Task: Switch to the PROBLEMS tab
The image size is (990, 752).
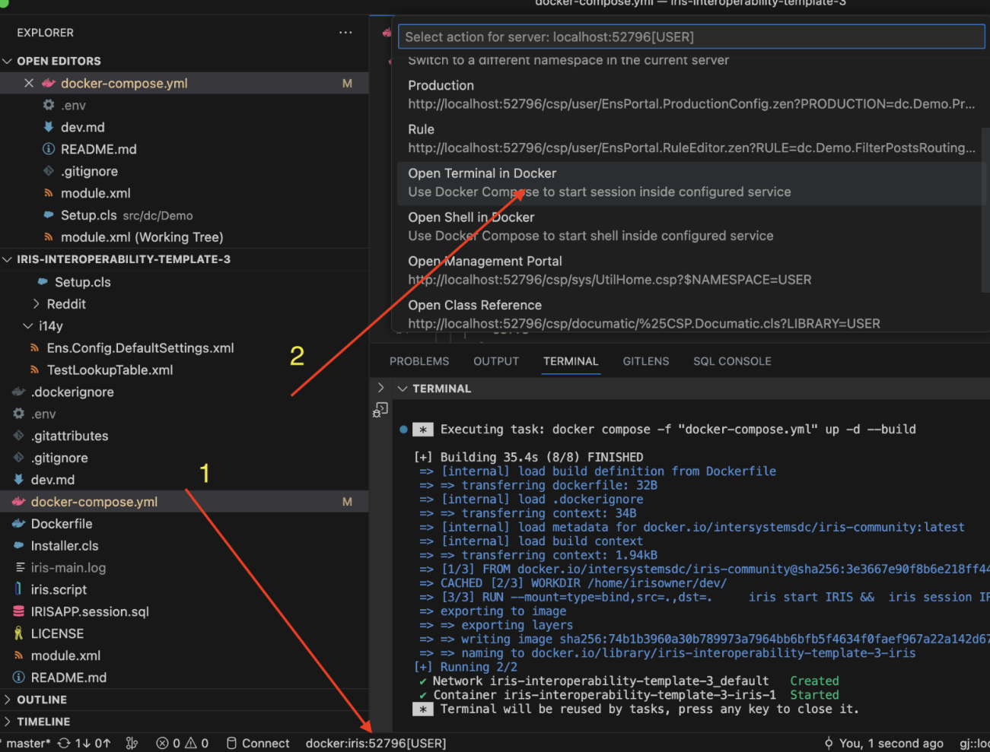Action: click(419, 361)
